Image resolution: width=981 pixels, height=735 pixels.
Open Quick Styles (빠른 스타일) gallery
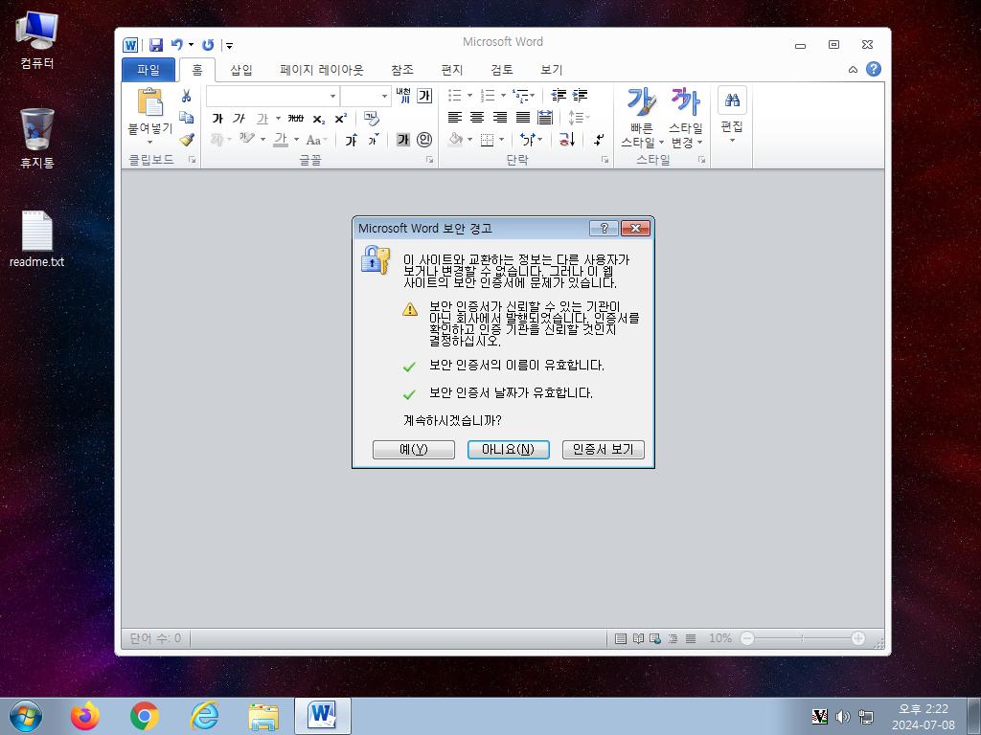[x=641, y=119]
